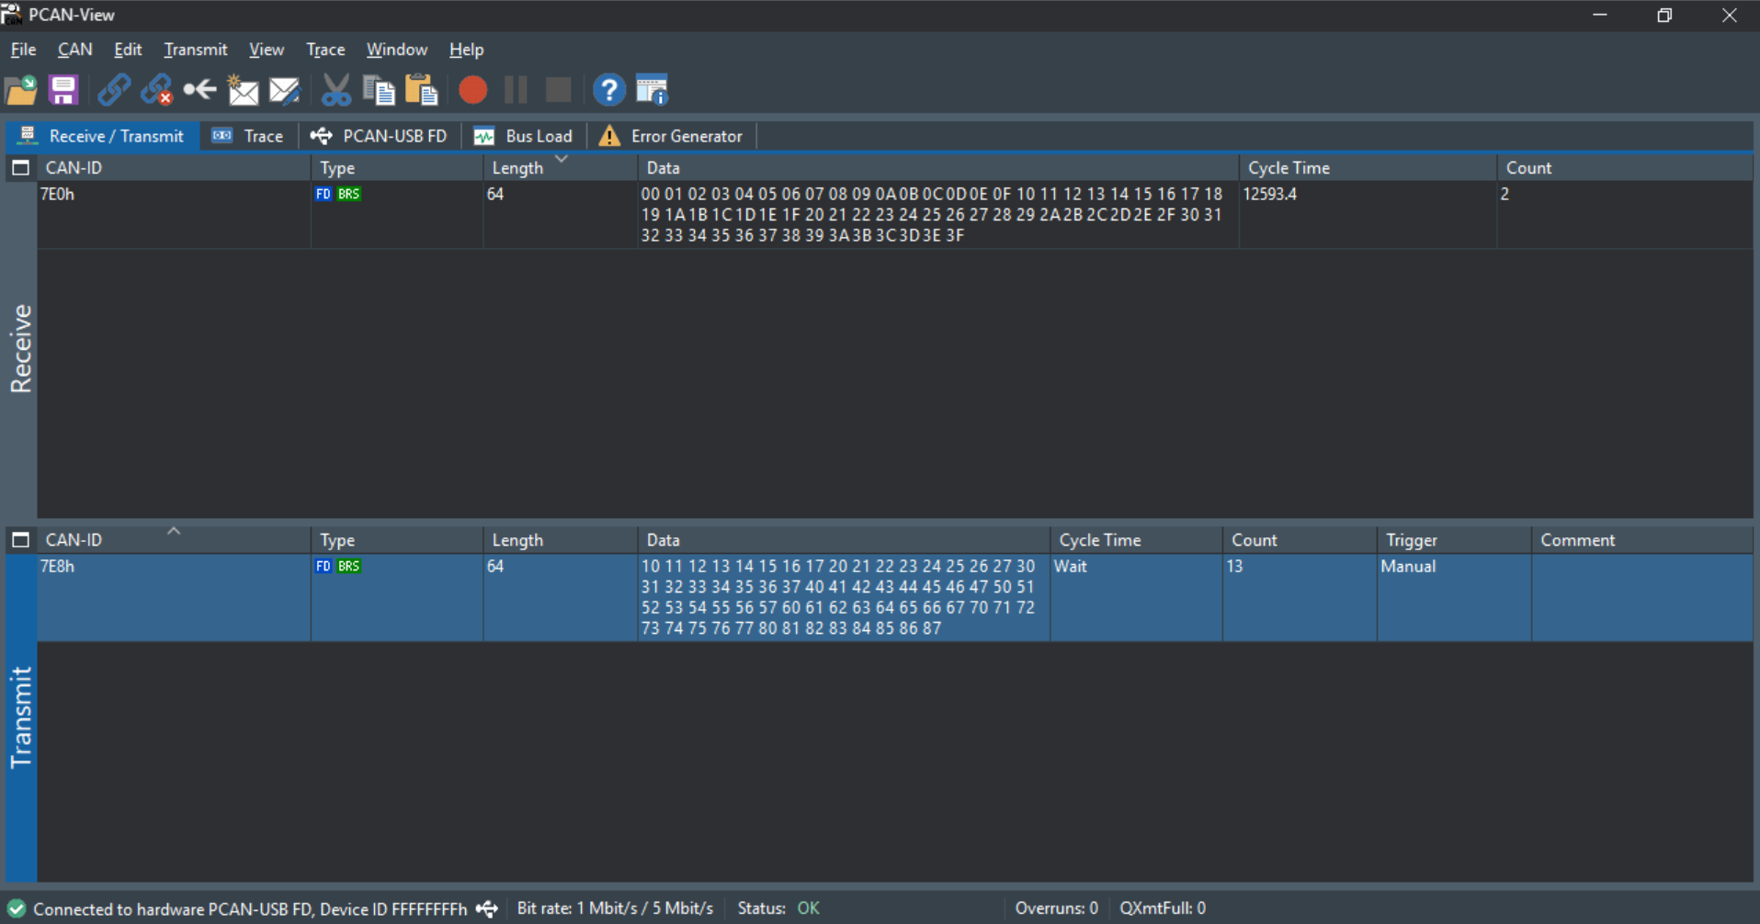
Task: Click the Status: OK indicator
Action: click(778, 908)
